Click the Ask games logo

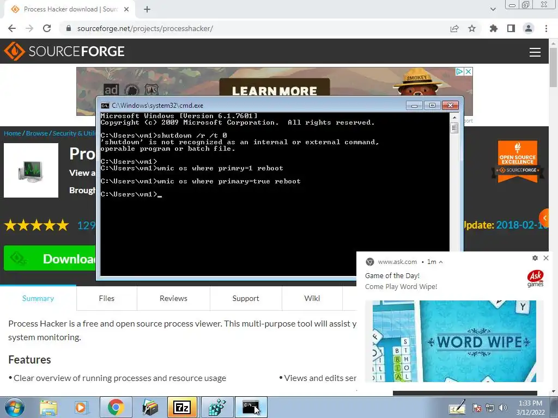pos(535,278)
